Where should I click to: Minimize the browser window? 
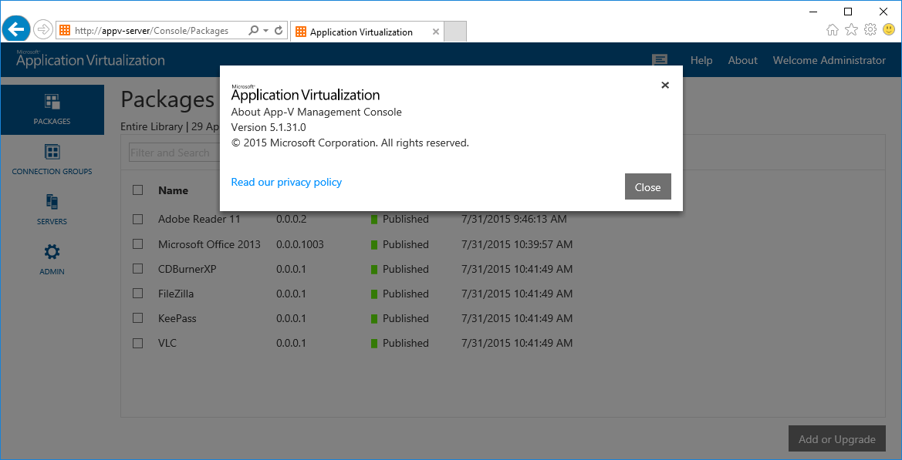[812, 11]
